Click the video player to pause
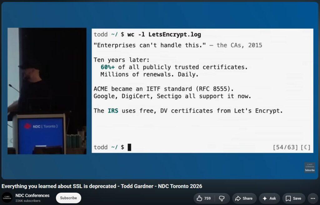This screenshot has height=205, width=320. [160, 90]
